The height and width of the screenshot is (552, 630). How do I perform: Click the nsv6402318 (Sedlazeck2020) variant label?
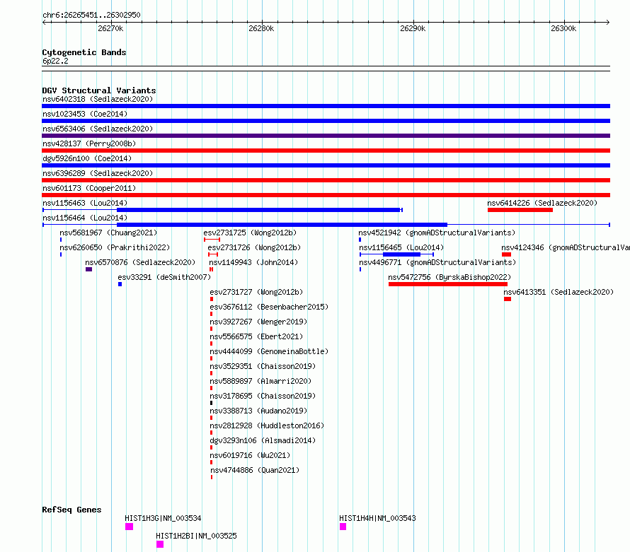click(98, 99)
